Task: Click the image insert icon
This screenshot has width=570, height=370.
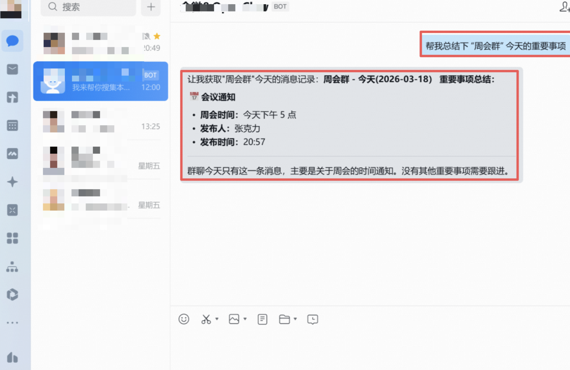Action: click(x=234, y=319)
